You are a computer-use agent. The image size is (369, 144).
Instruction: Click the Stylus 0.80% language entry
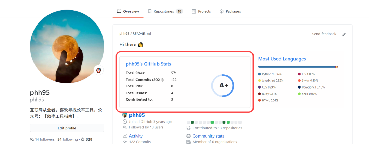click(x=308, y=80)
